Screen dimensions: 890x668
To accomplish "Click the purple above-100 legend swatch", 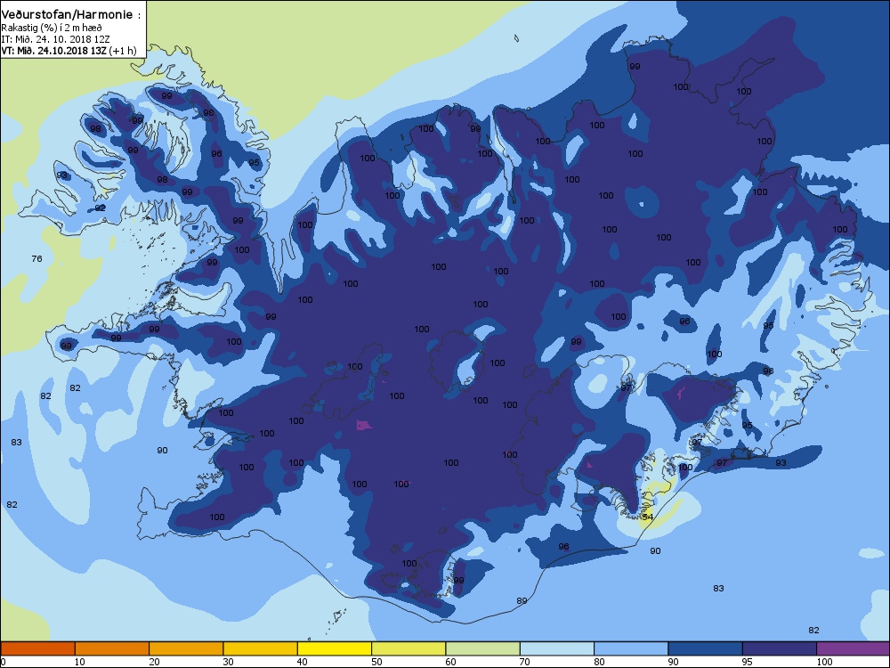I will point(854,648).
